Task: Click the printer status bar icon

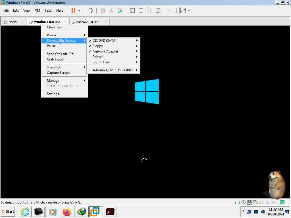Action: click(x=261, y=202)
